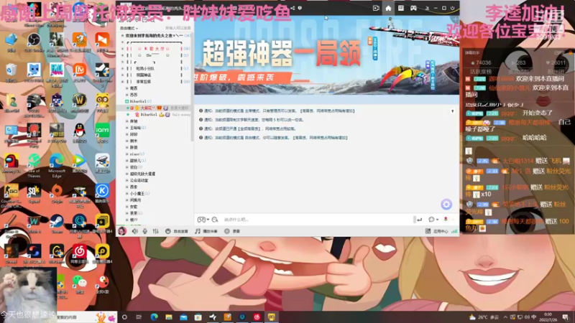
Task: Click the floating round settings gear
Action: tap(446, 205)
